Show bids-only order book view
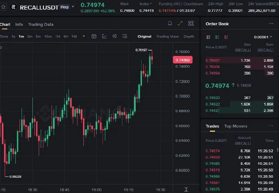Image resolution: width=279 pixels, height=193 pixels. [217, 37]
